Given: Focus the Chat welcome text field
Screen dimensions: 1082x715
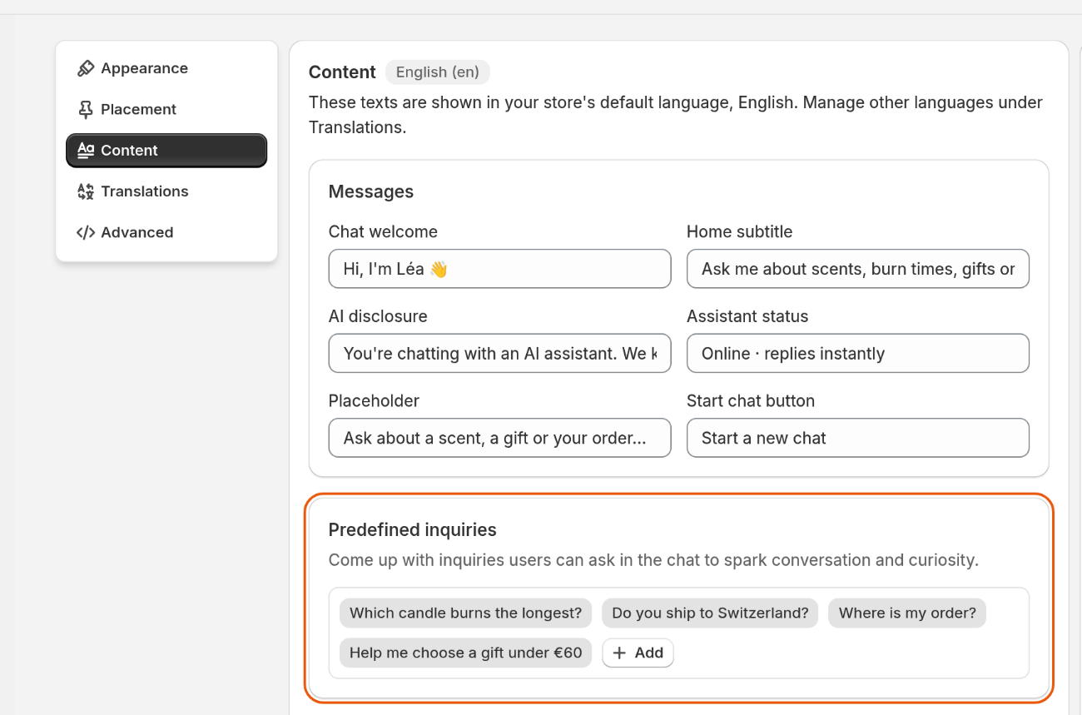Looking at the screenshot, I should point(499,269).
